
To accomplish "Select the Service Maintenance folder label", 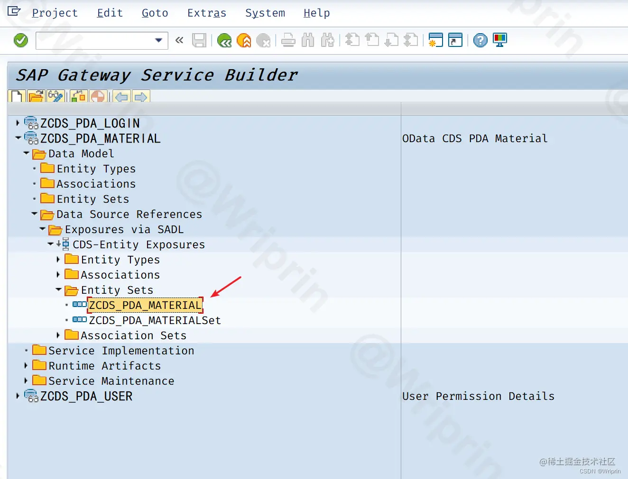I will (x=111, y=381).
